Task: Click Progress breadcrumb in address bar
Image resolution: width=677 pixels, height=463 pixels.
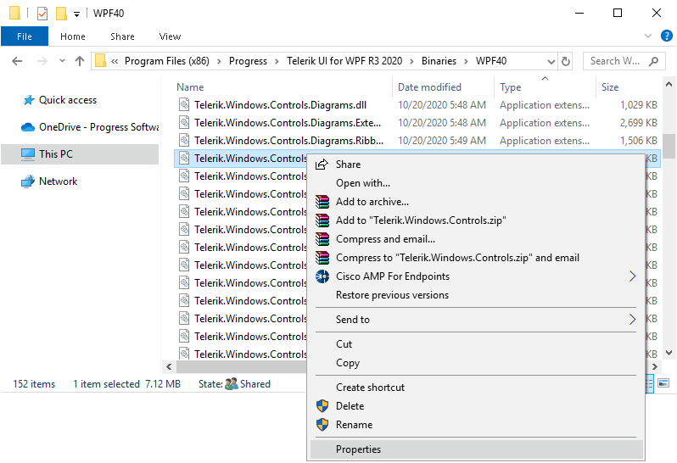Action: click(x=248, y=61)
